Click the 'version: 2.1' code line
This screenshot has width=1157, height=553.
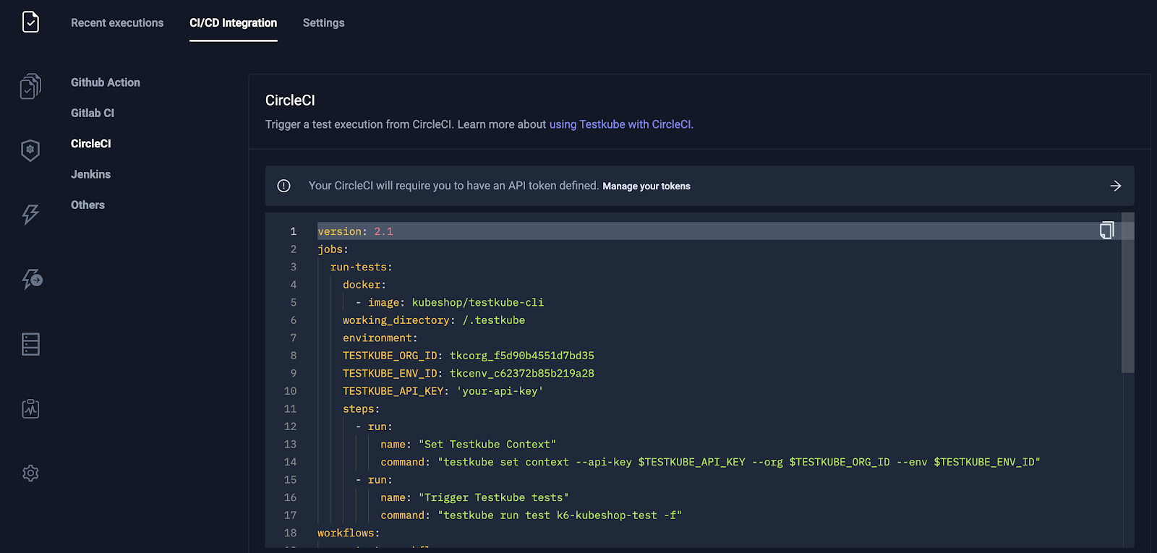click(x=355, y=231)
